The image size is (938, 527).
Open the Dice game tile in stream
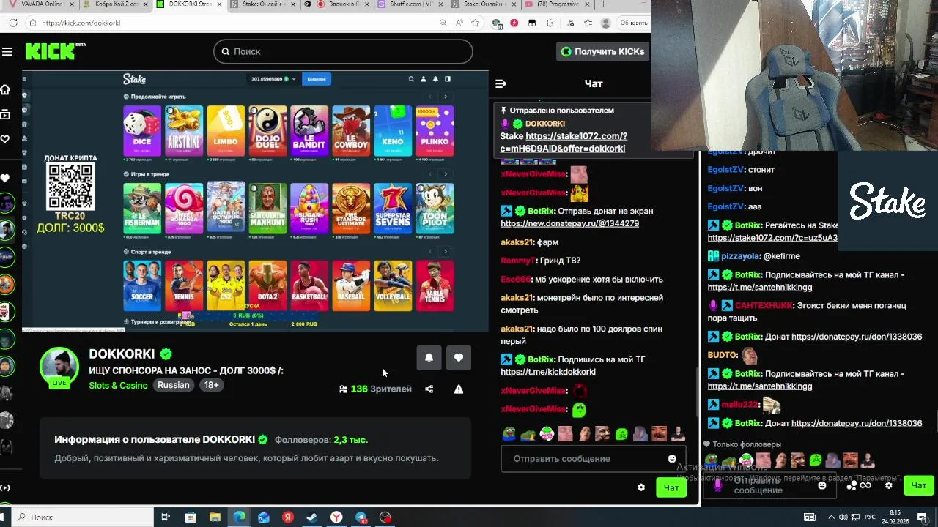coord(142,131)
